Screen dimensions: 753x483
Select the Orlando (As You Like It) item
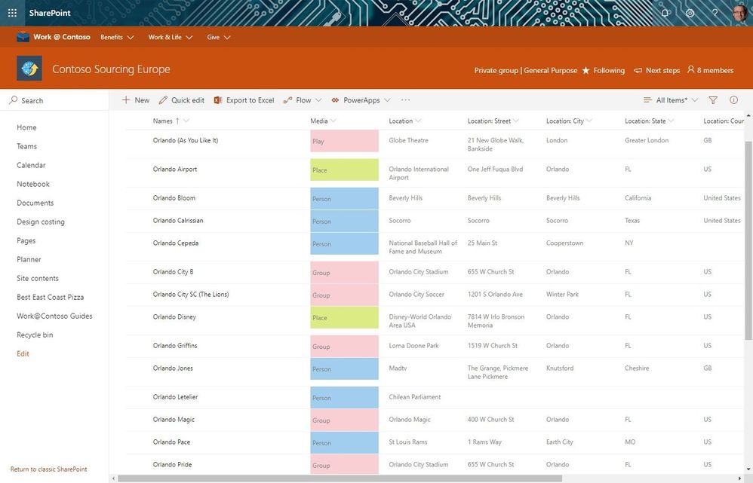[x=186, y=141]
